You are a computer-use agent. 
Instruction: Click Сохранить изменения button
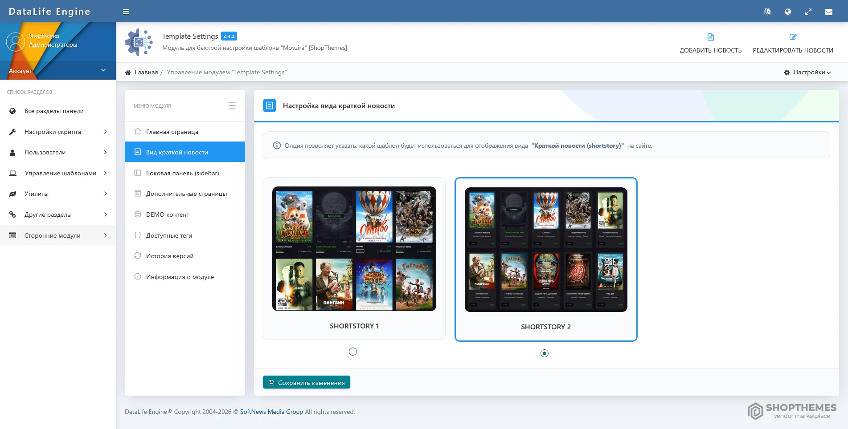[307, 382]
